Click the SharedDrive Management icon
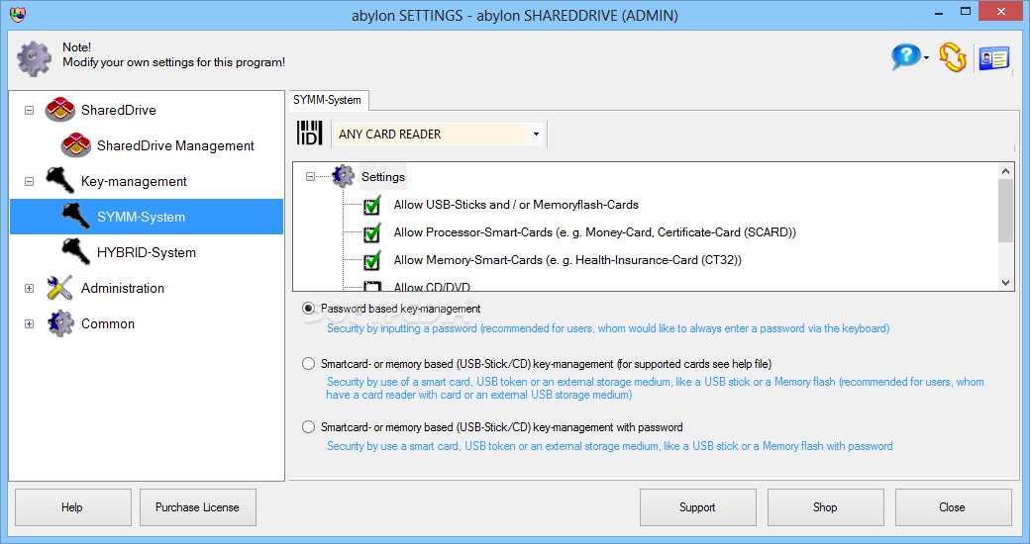Viewport: 1030px width, 544px height. click(x=75, y=145)
